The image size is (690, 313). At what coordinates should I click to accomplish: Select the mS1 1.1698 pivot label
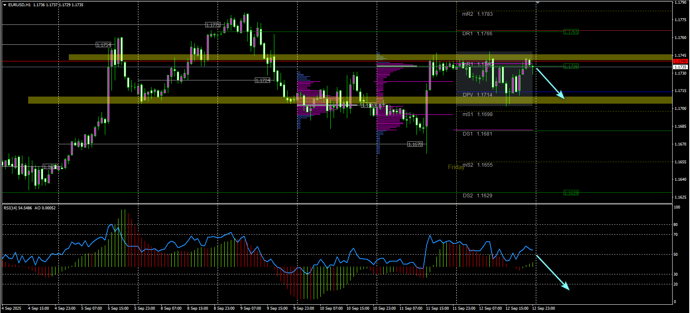coord(477,114)
